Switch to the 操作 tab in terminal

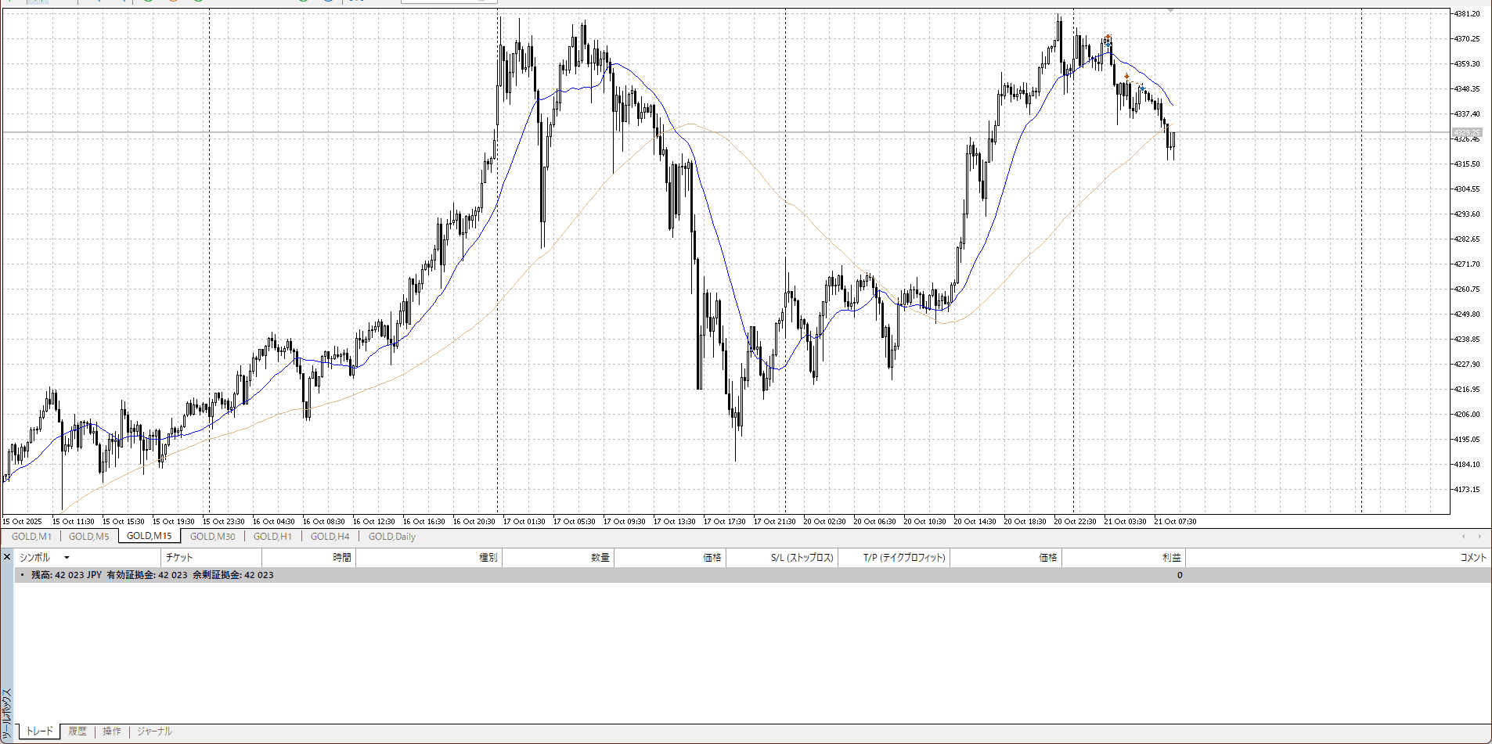[112, 731]
